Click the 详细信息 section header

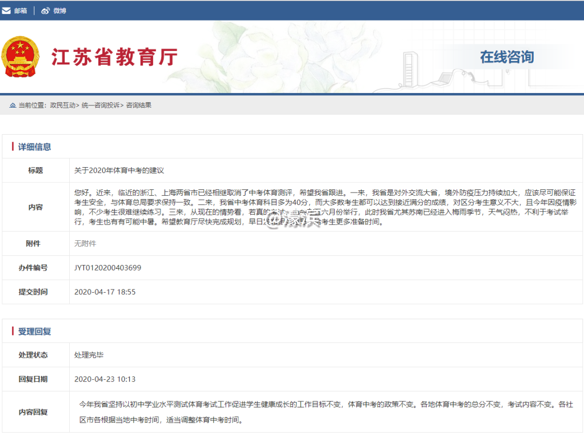click(35, 147)
